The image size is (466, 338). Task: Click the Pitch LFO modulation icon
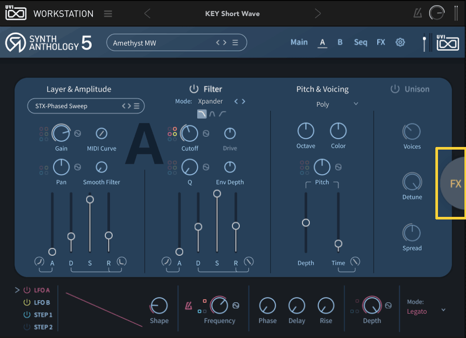pos(338,167)
